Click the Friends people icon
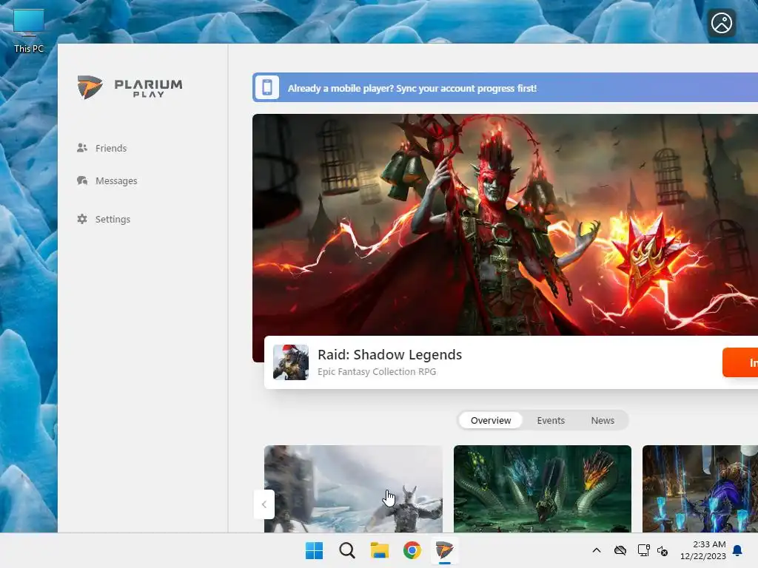758x568 pixels. [82, 148]
